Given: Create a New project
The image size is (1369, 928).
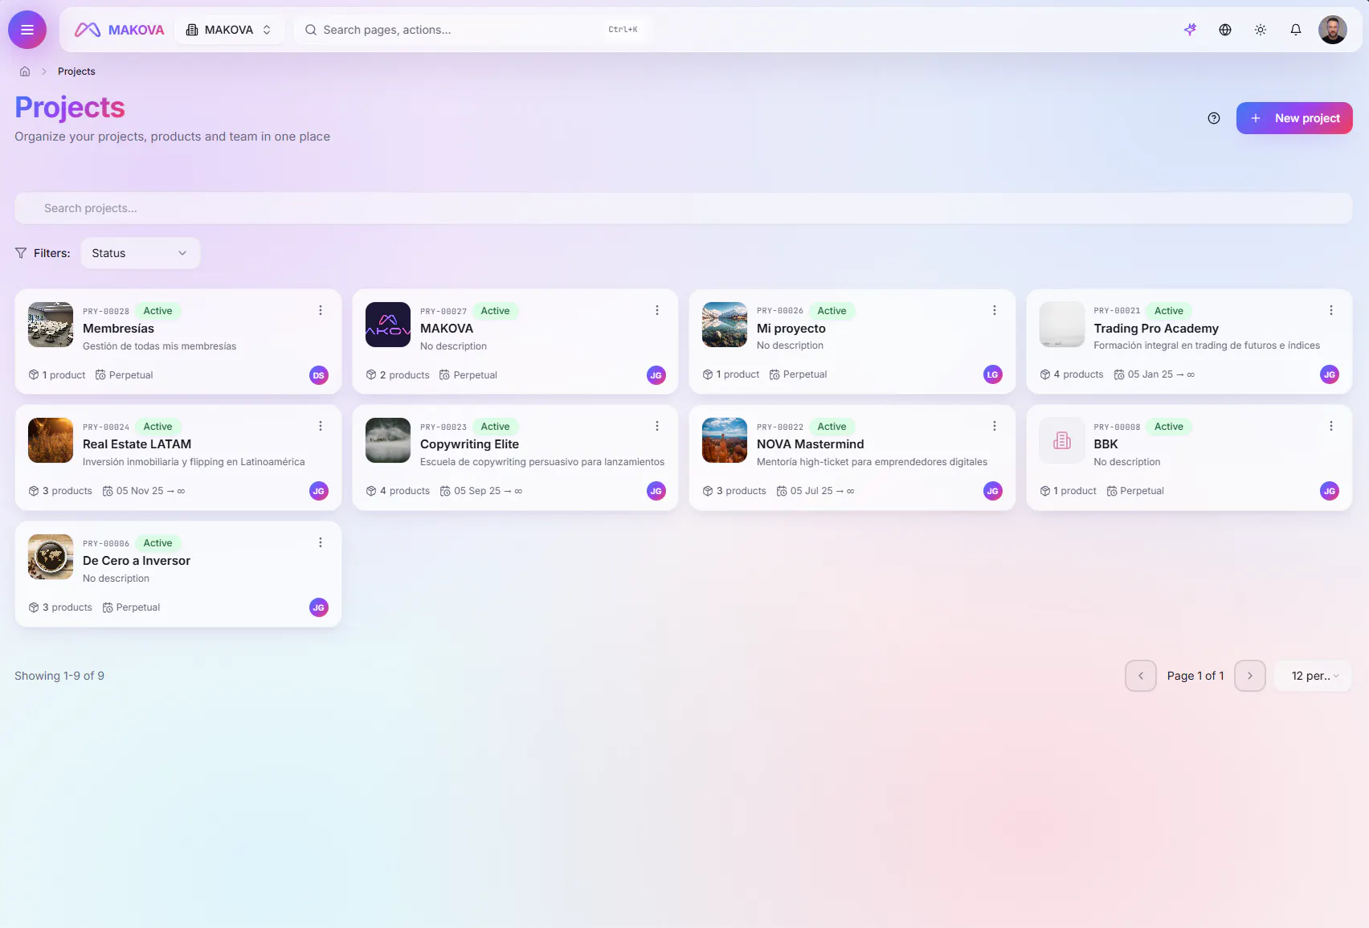Looking at the screenshot, I should coord(1294,118).
